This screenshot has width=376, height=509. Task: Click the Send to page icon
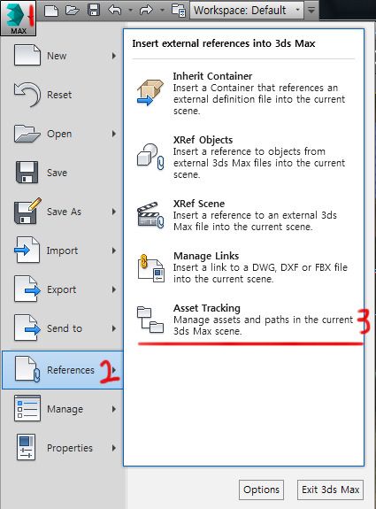coord(27,328)
